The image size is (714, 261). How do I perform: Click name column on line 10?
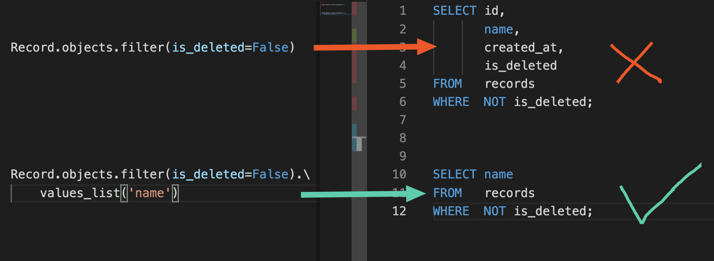498,174
